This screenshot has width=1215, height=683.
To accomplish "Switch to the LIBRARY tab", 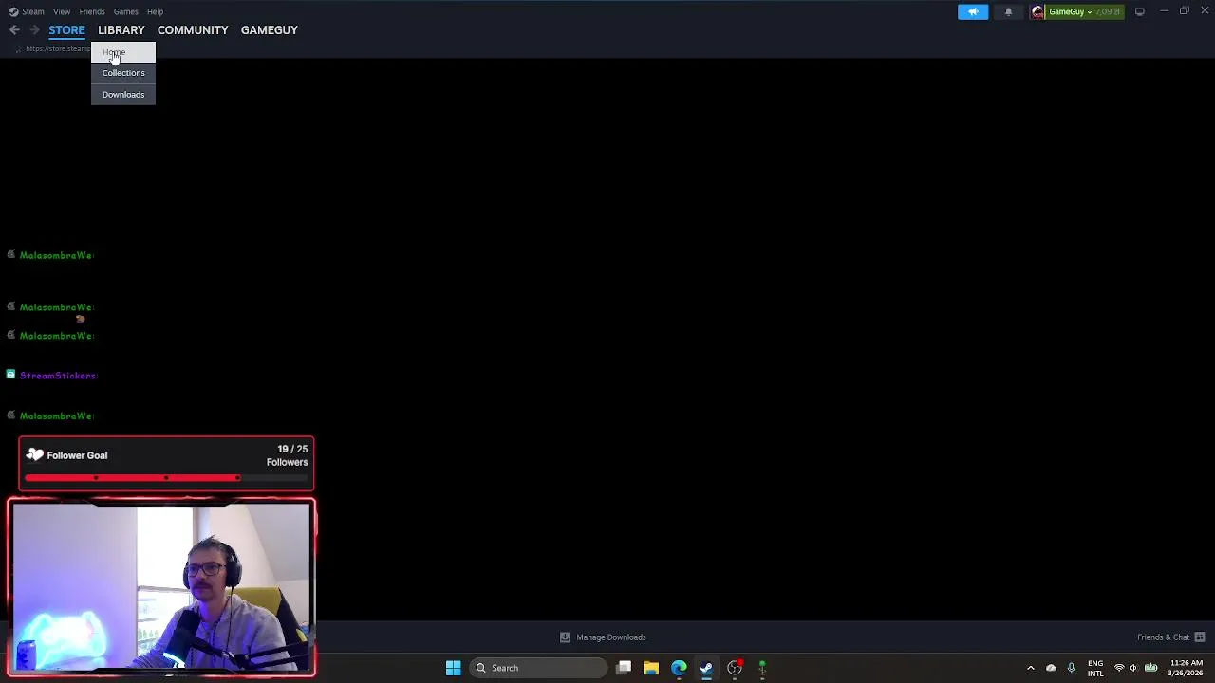I will coord(121,30).
